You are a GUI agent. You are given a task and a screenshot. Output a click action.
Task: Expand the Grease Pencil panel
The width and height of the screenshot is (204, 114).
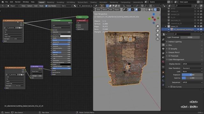(x=174, y=52)
